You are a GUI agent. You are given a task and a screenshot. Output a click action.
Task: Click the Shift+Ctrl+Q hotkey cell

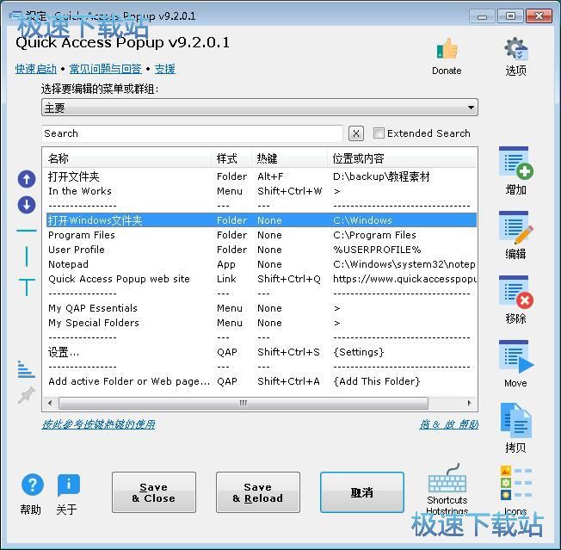289,279
